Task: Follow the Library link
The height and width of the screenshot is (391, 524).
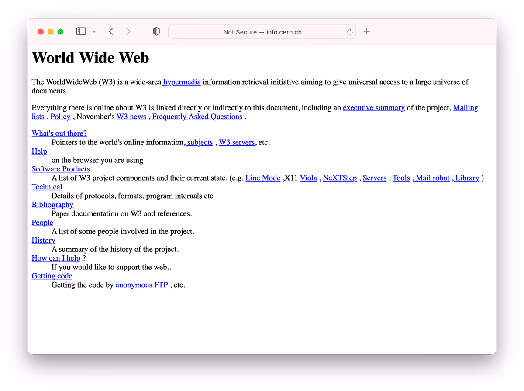Action: [466, 178]
